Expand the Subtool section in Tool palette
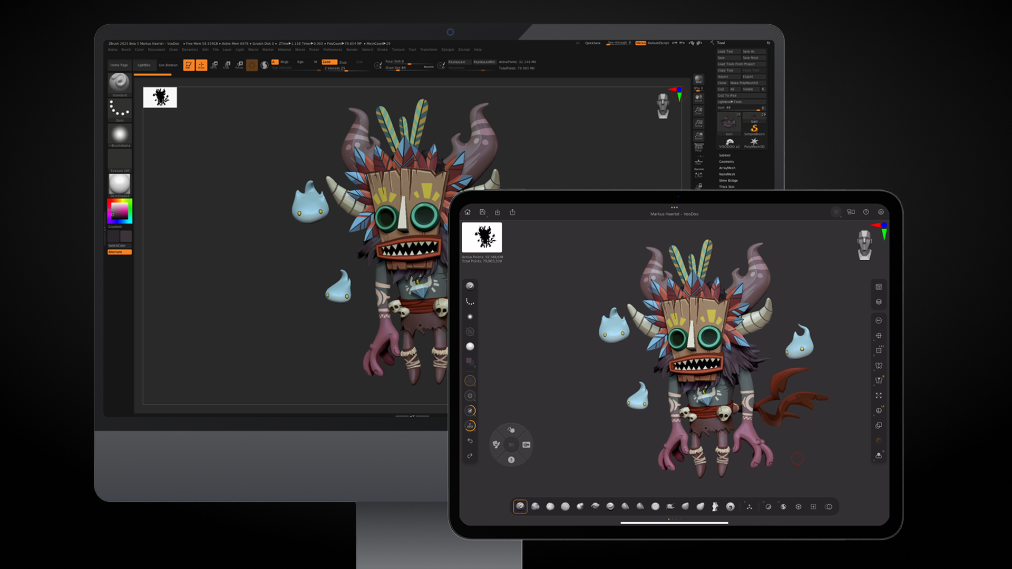The height and width of the screenshot is (569, 1012). (x=725, y=155)
